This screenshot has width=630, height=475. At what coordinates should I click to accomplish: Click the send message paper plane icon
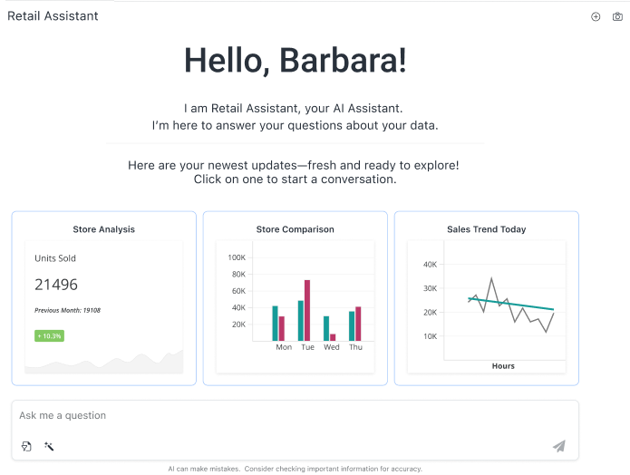pyautogui.click(x=559, y=446)
